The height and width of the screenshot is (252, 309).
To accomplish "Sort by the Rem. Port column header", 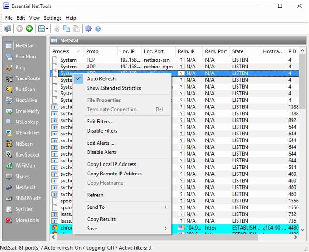I will [216, 51].
